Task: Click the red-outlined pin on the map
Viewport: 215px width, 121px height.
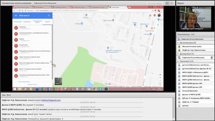Action: coord(152,28)
